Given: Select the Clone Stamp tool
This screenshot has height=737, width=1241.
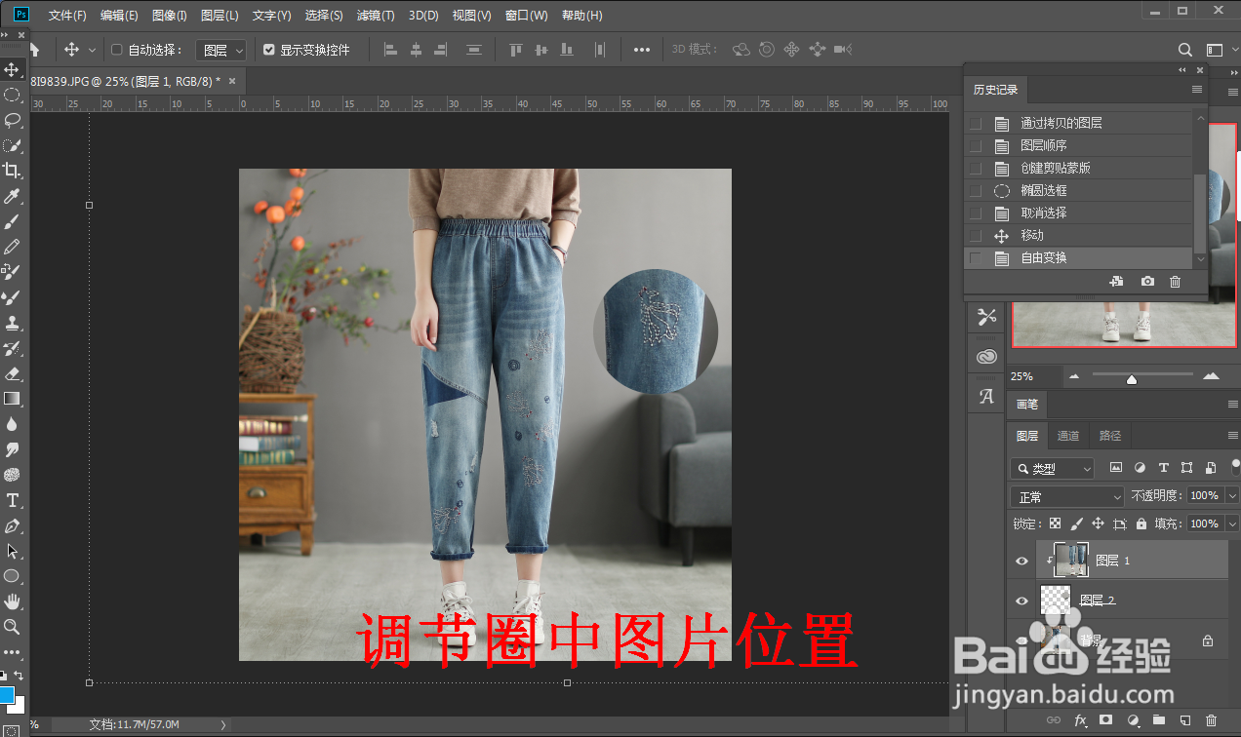Looking at the screenshot, I should tap(12, 323).
